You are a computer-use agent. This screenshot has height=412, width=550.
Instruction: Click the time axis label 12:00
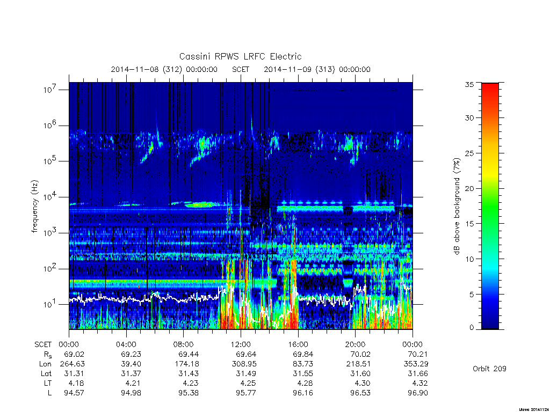241,344
